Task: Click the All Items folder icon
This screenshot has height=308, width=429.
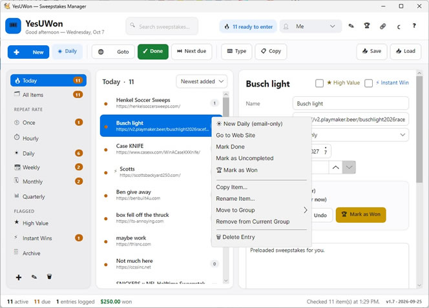Action: coord(17,94)
